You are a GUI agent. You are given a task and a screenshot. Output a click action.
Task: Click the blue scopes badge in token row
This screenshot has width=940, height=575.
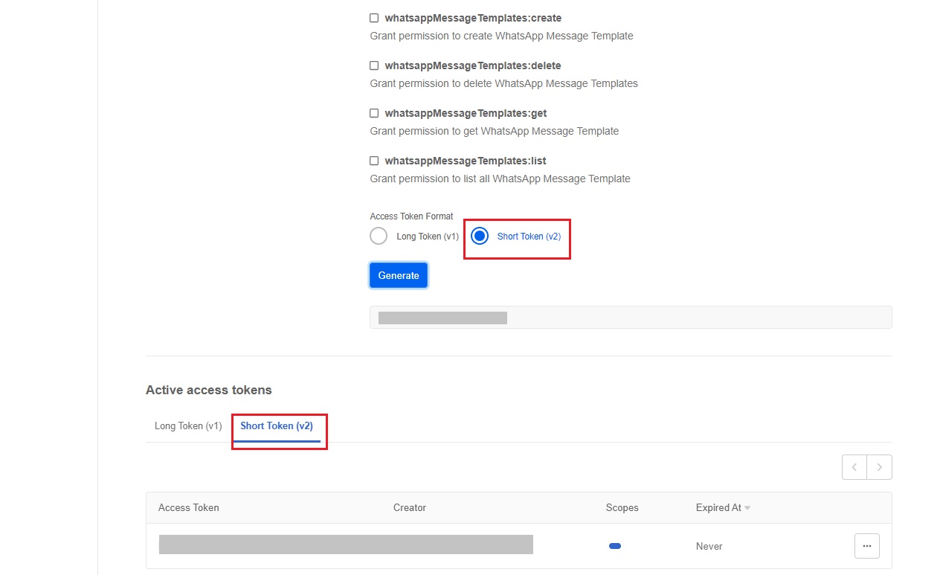[615, 546]
